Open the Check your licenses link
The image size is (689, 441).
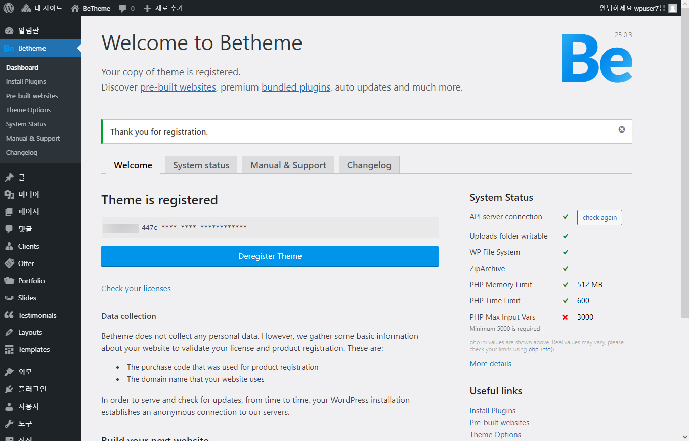(136, 288)
